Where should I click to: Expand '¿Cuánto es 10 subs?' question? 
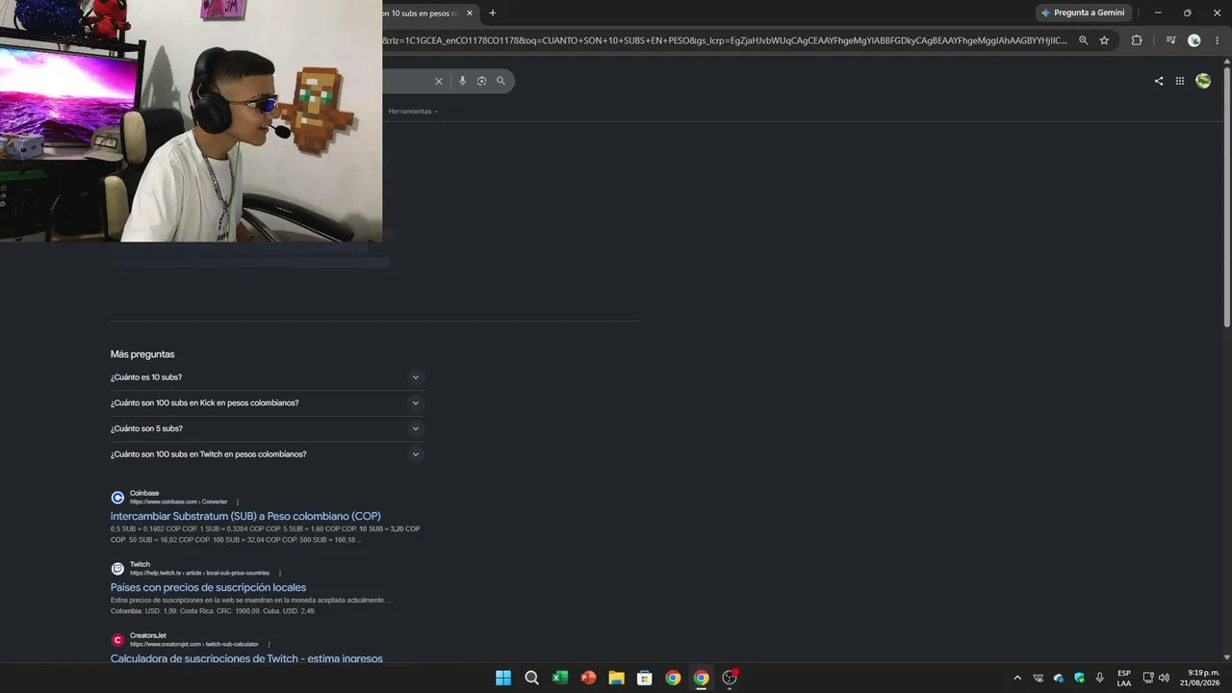[x=267, y=377]
